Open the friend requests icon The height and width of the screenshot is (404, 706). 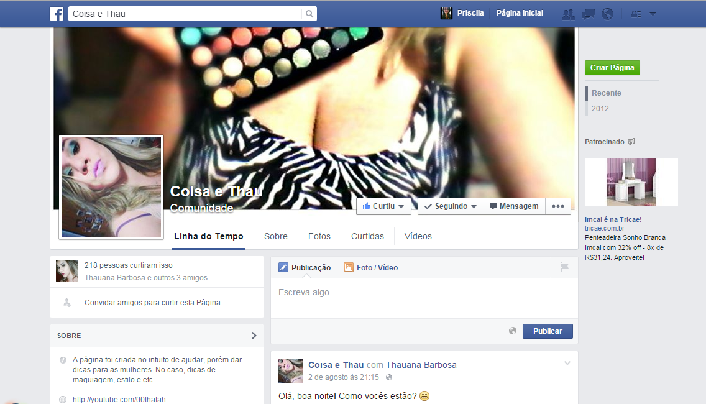pyautogui.click(x=569, y=14)
